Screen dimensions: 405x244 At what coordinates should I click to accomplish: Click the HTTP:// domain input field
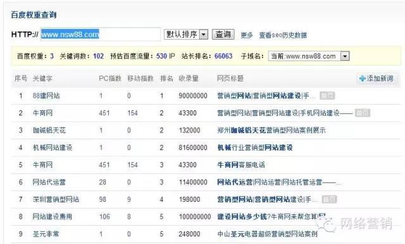click(x=101, y=34)
